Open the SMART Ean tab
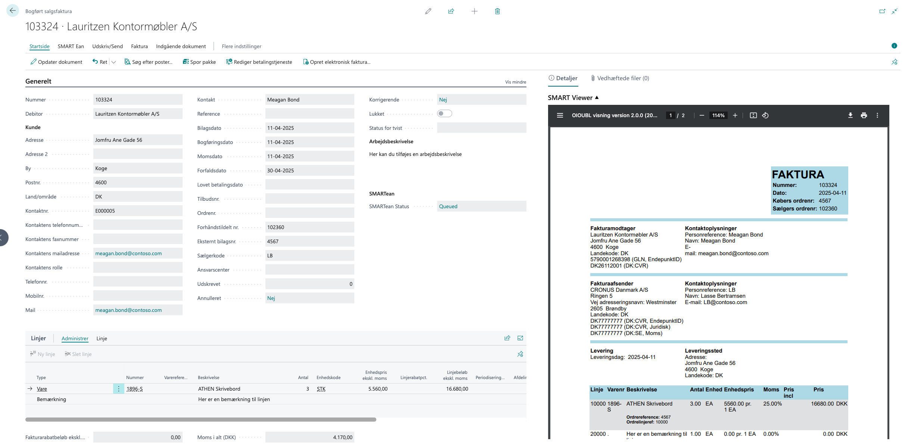 tap(71, 46)
